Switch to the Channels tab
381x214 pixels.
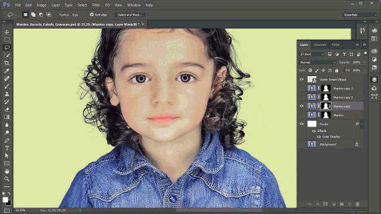[320, 45]
